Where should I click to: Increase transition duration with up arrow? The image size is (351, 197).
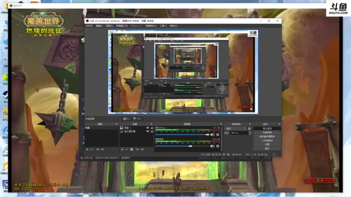point(250,132)
